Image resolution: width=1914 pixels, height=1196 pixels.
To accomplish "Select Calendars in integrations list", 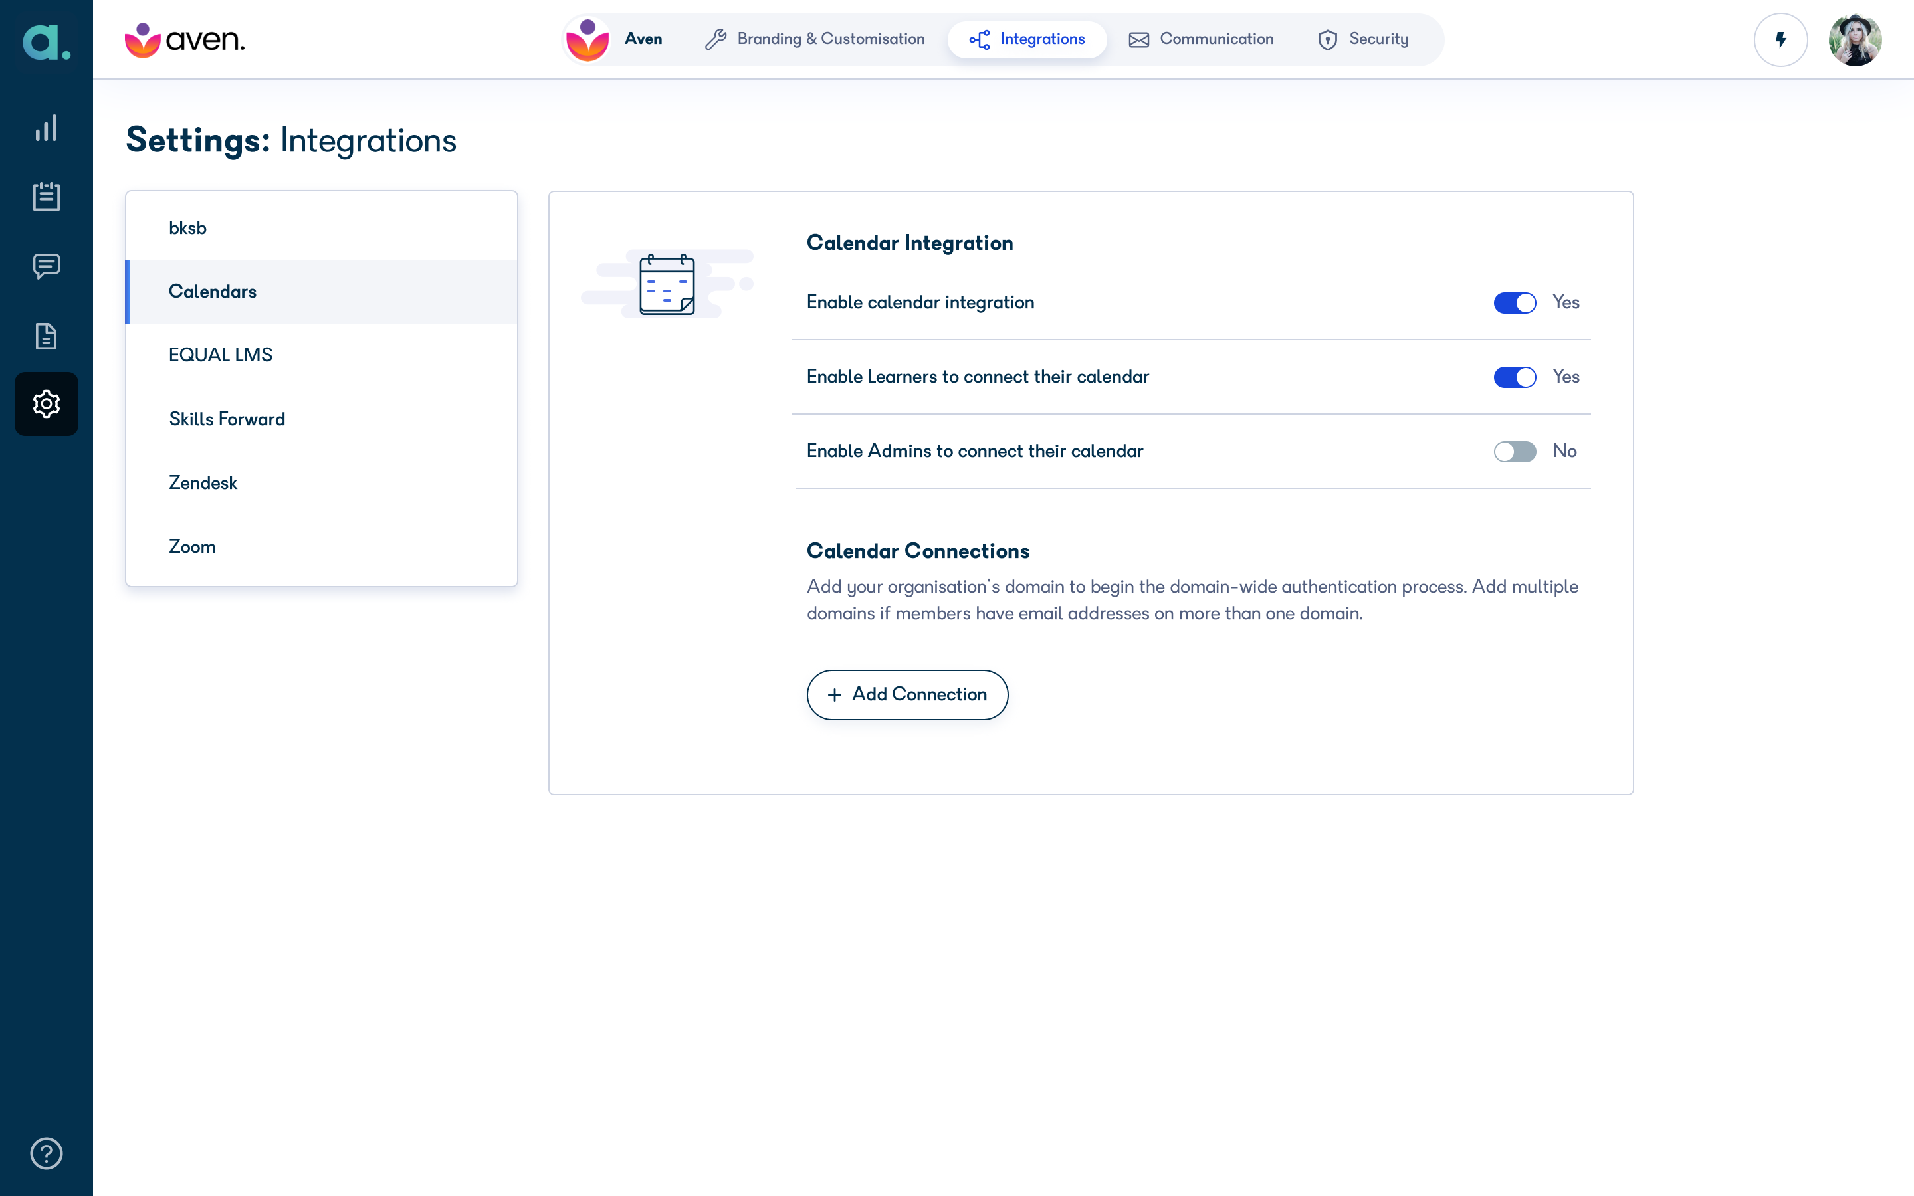I will click(x=322, y=292).
